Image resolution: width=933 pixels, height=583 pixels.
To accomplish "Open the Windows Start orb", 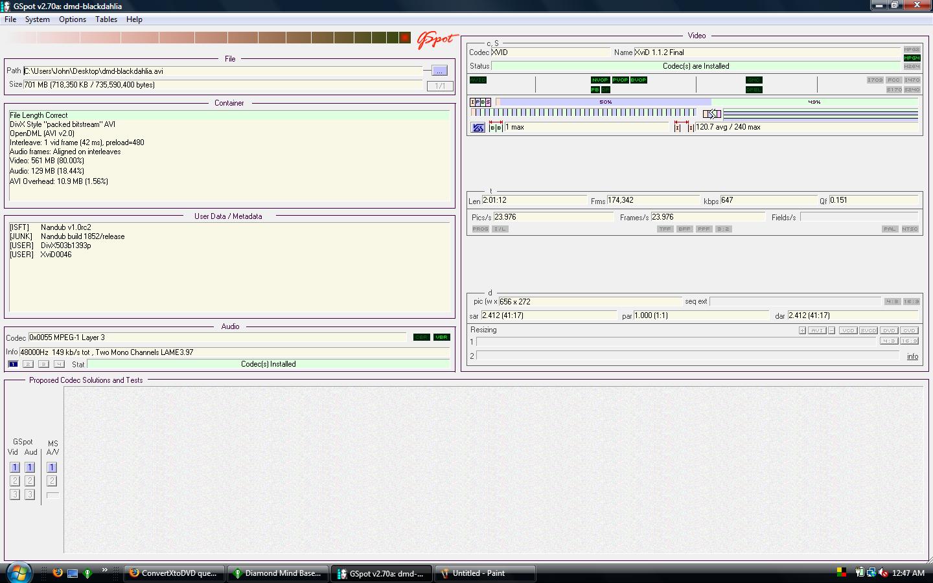I will click(19, 573).
